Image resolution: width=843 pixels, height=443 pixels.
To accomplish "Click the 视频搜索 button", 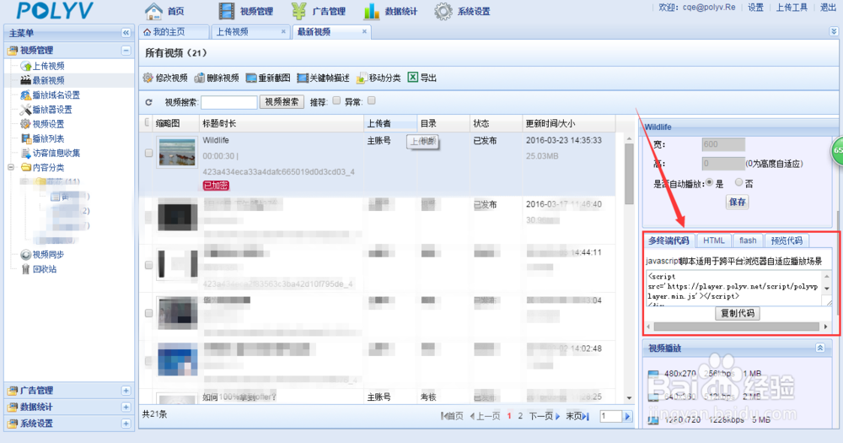I will click(x=282, y=102).
